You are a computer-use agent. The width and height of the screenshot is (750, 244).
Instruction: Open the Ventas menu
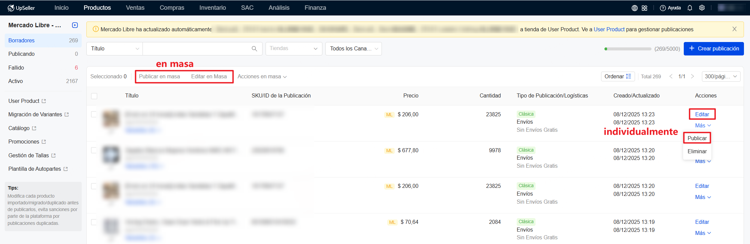(x=135, y=8)
